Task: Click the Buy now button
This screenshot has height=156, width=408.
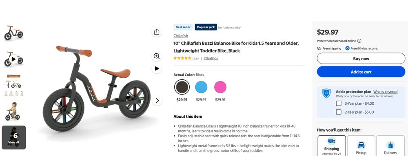Action: [x=361, y=58]
